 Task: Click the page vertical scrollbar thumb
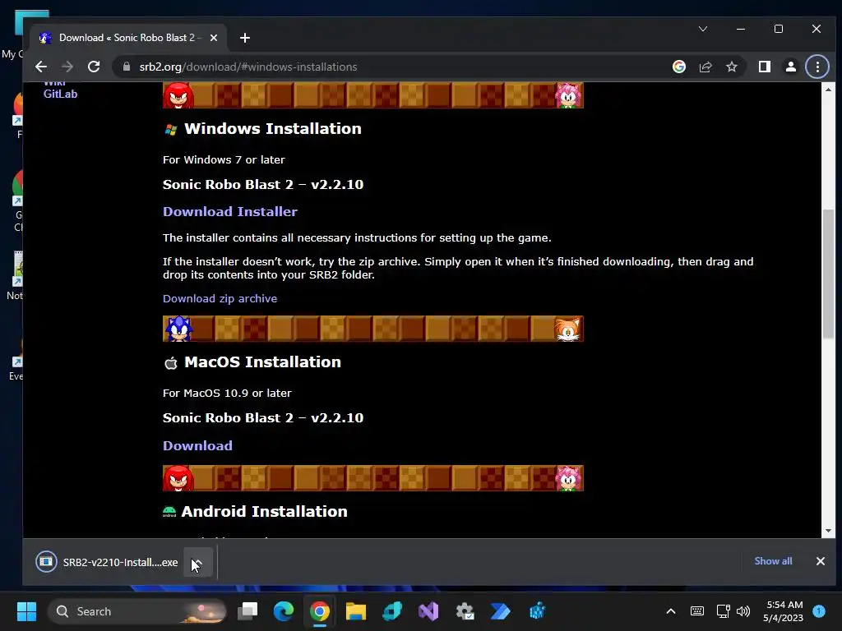point(828,274)
